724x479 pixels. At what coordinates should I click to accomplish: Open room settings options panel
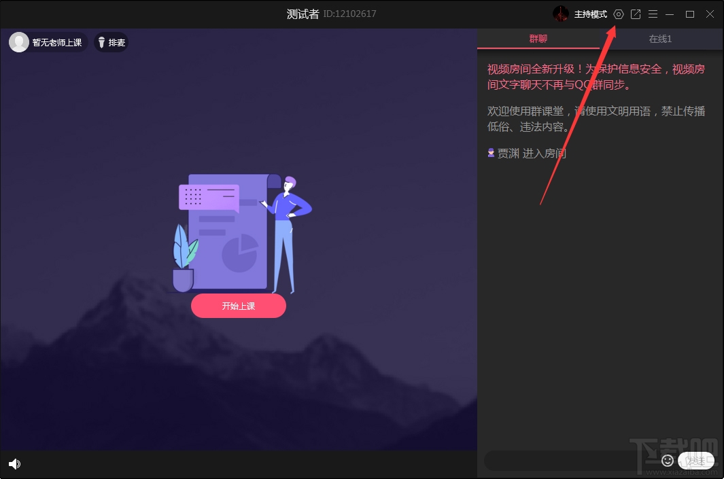618,14
